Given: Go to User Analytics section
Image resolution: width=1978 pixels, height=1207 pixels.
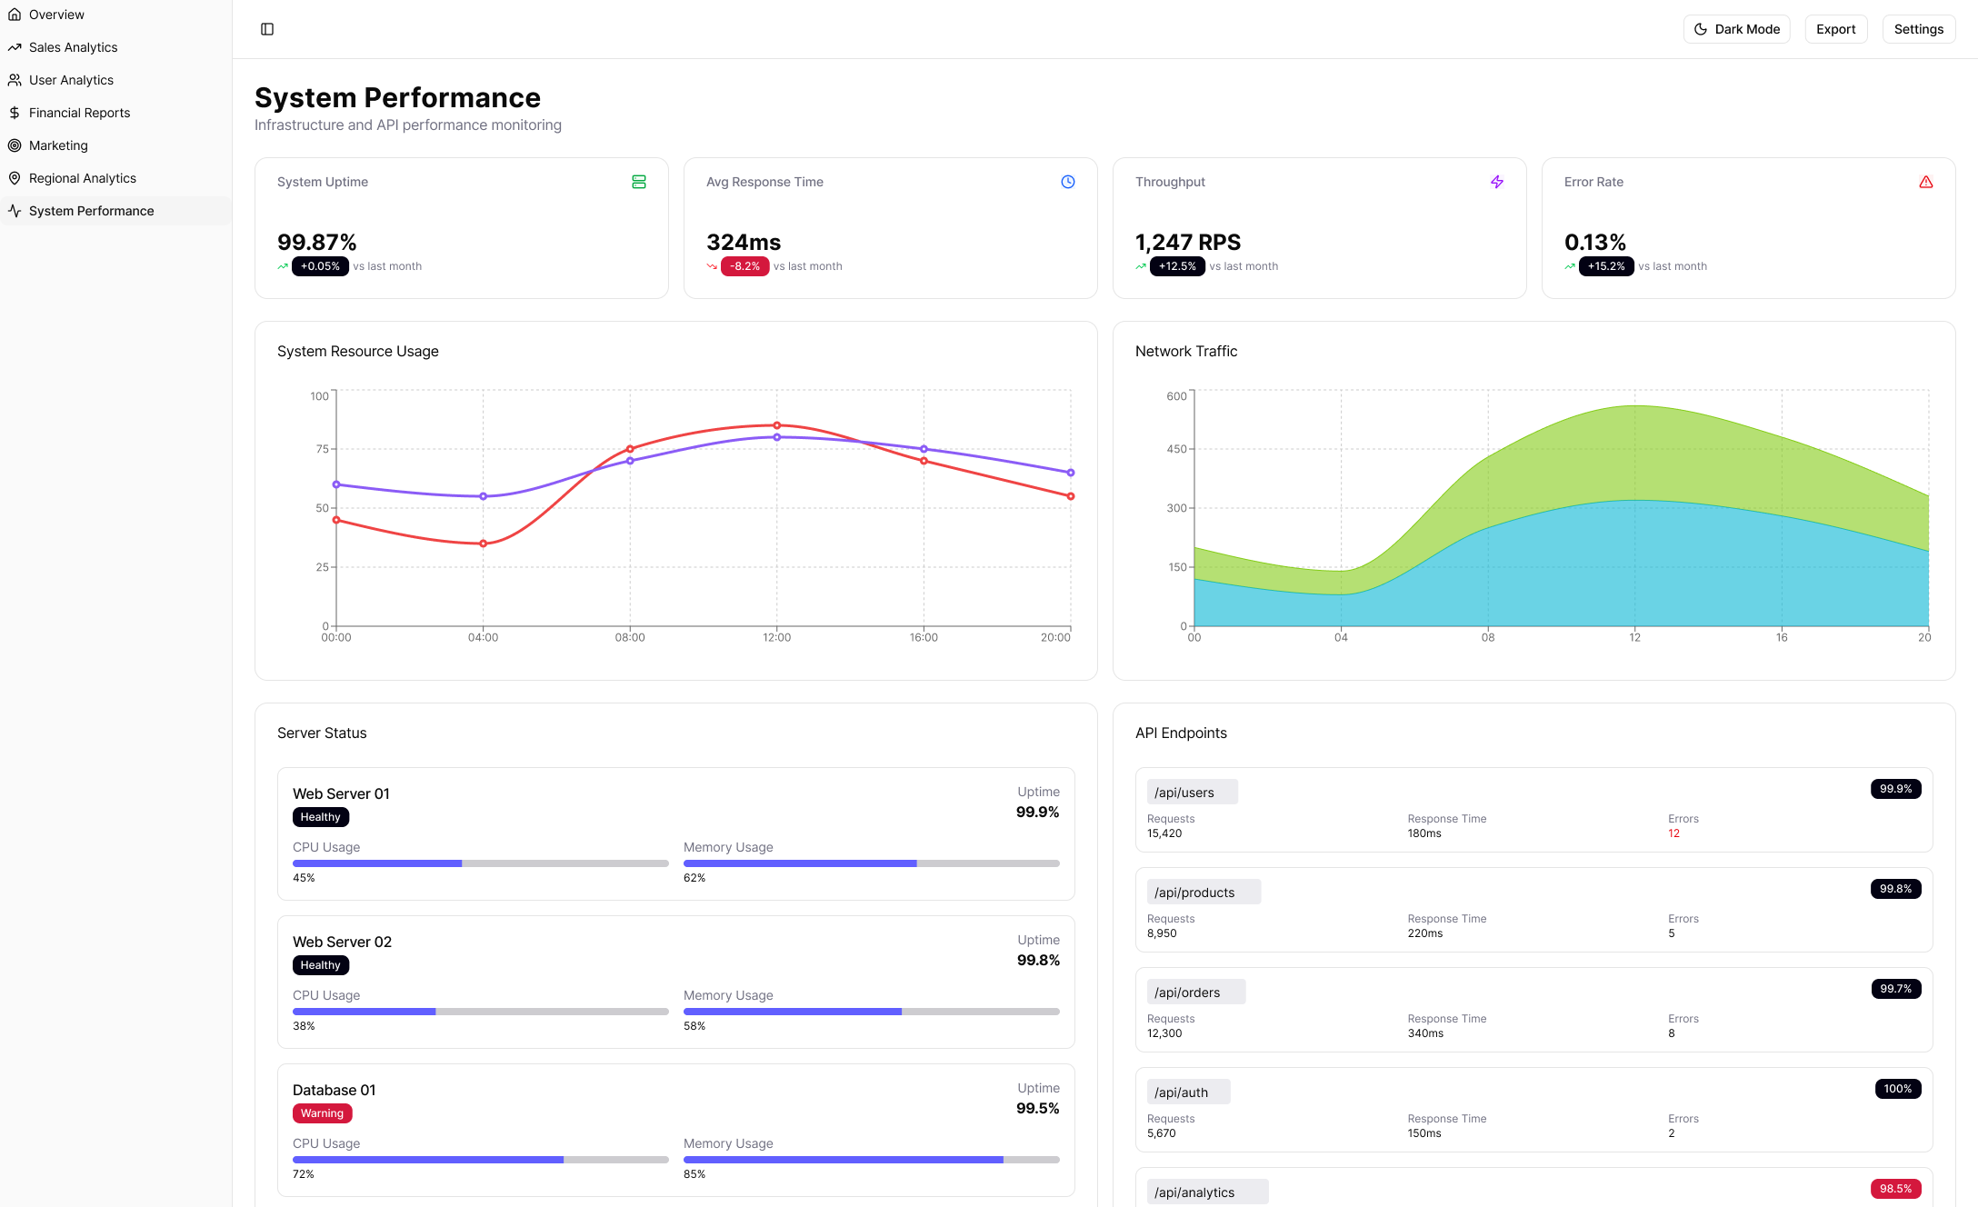Looking at the screenshot, I should (x=71, y=80).
